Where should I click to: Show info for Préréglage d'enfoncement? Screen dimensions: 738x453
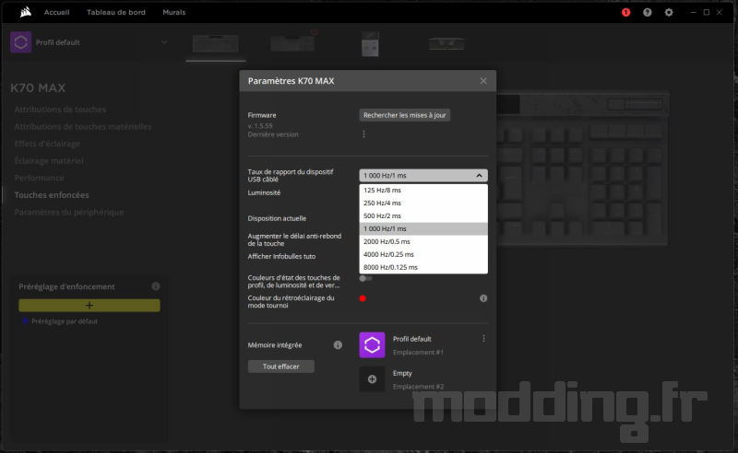click(156, 286)
